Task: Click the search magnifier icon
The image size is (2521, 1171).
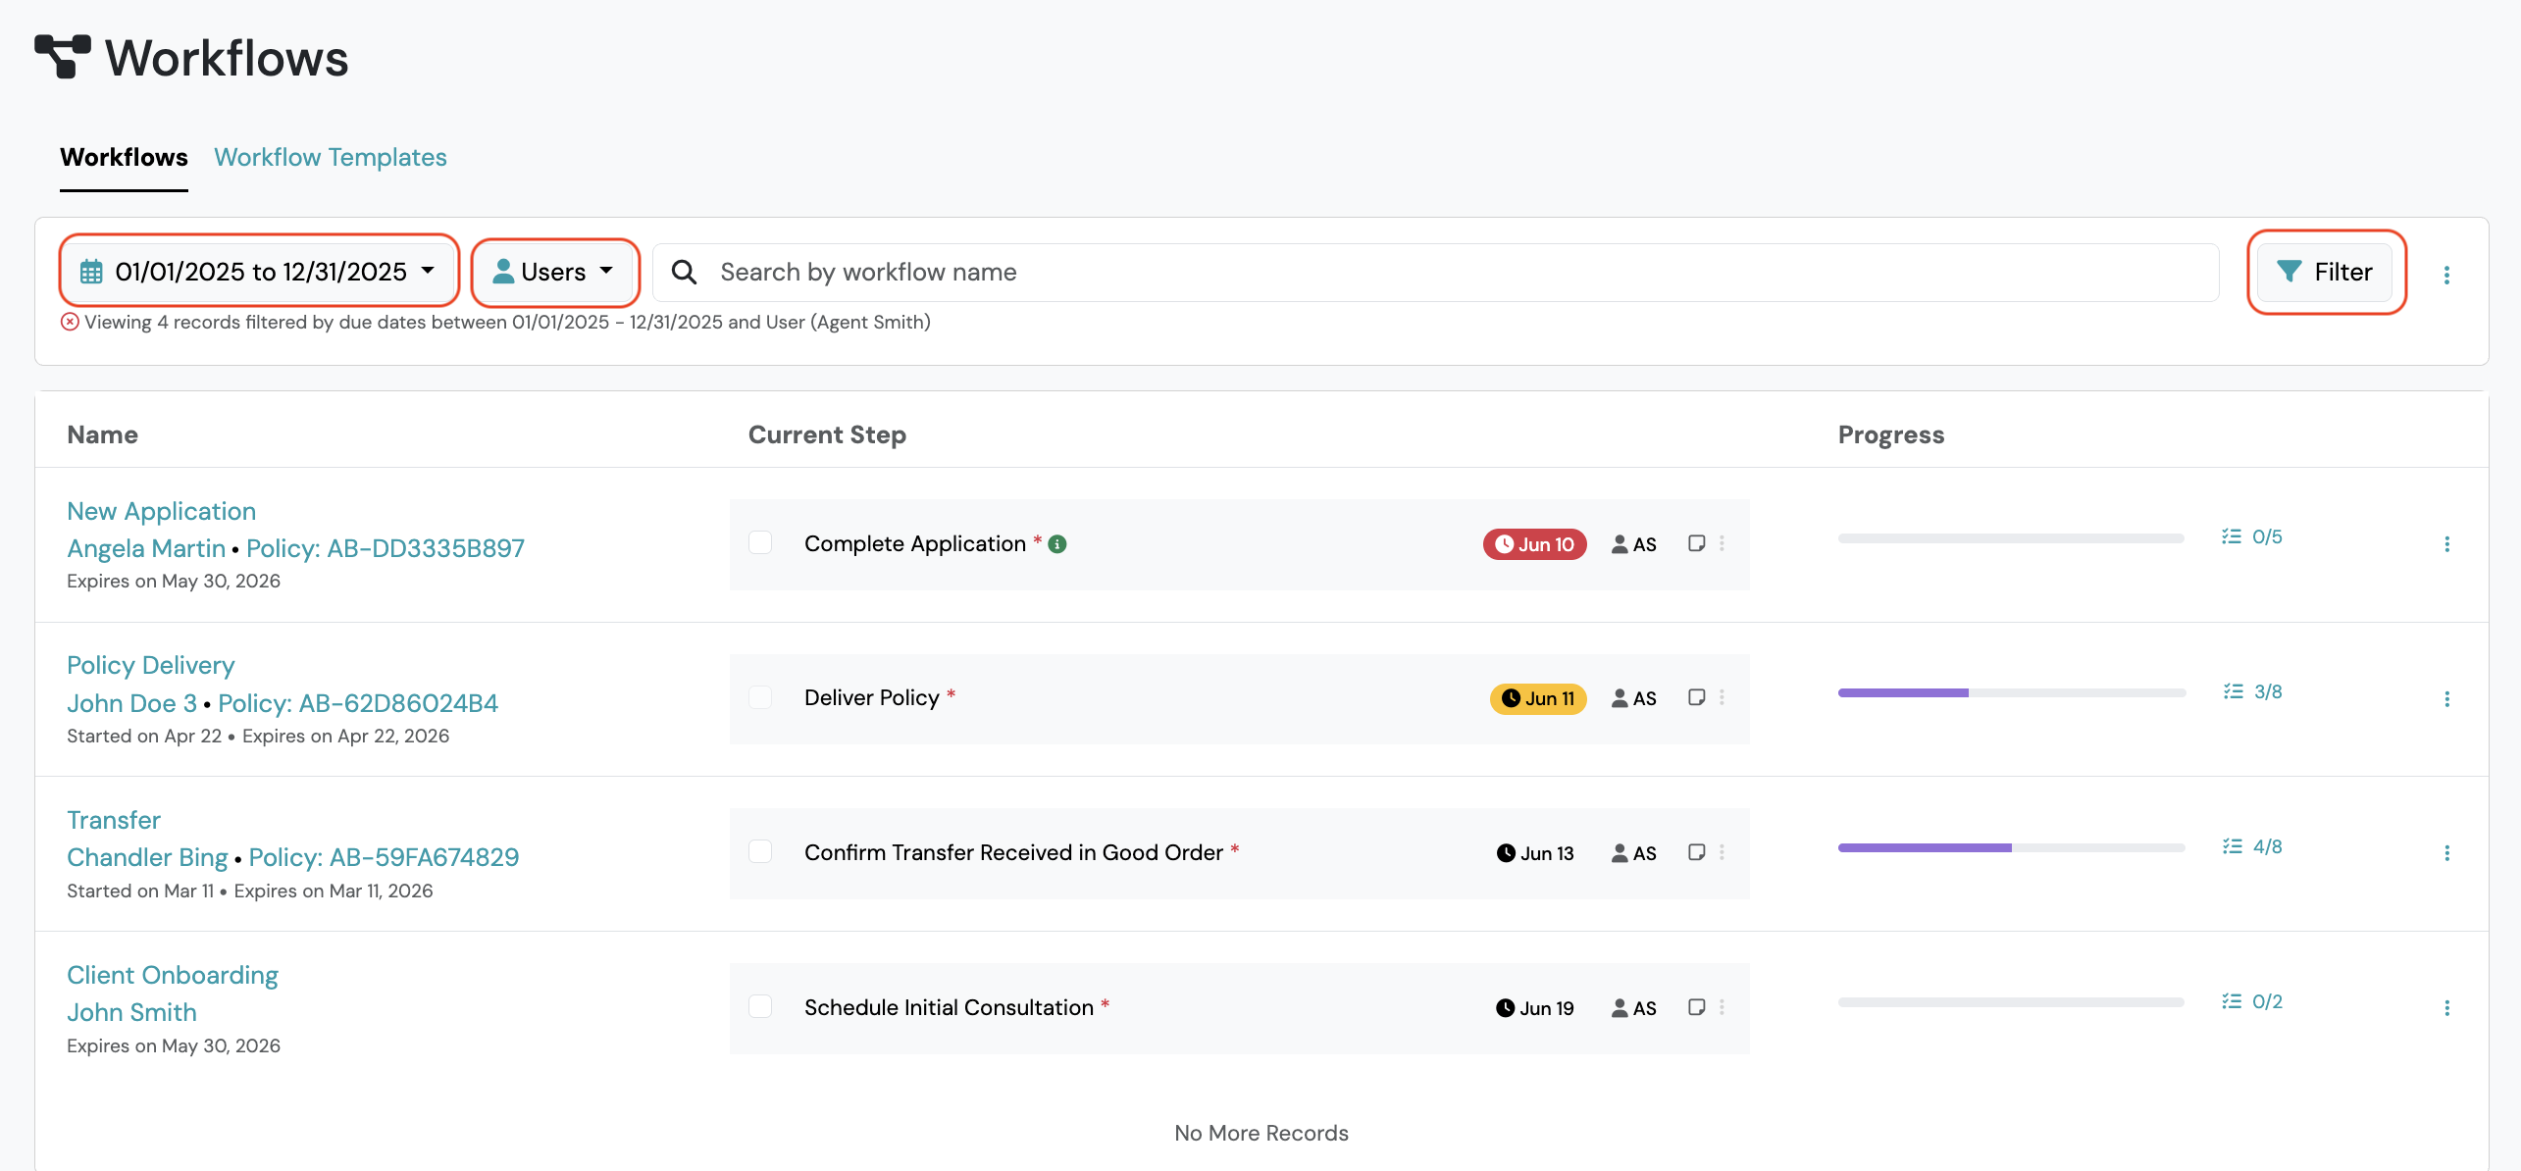Action: click(x=685, y=272)
